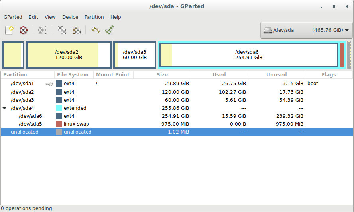Click the hard disk icon in the device selector
The height and width of the screenshot is (212, 354).
tap(268, 30)
